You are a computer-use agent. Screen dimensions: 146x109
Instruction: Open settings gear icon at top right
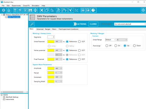point(143,10)
